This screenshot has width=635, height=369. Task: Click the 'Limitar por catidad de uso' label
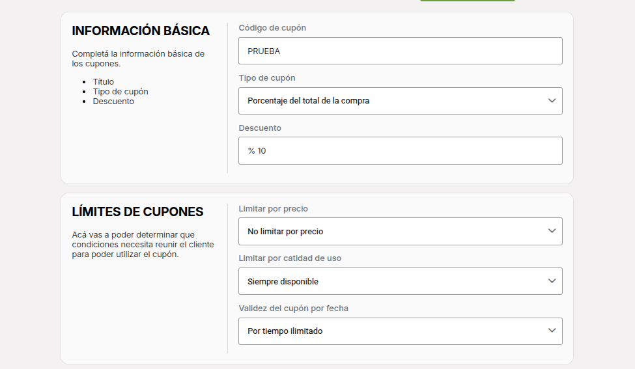[290, 258]
